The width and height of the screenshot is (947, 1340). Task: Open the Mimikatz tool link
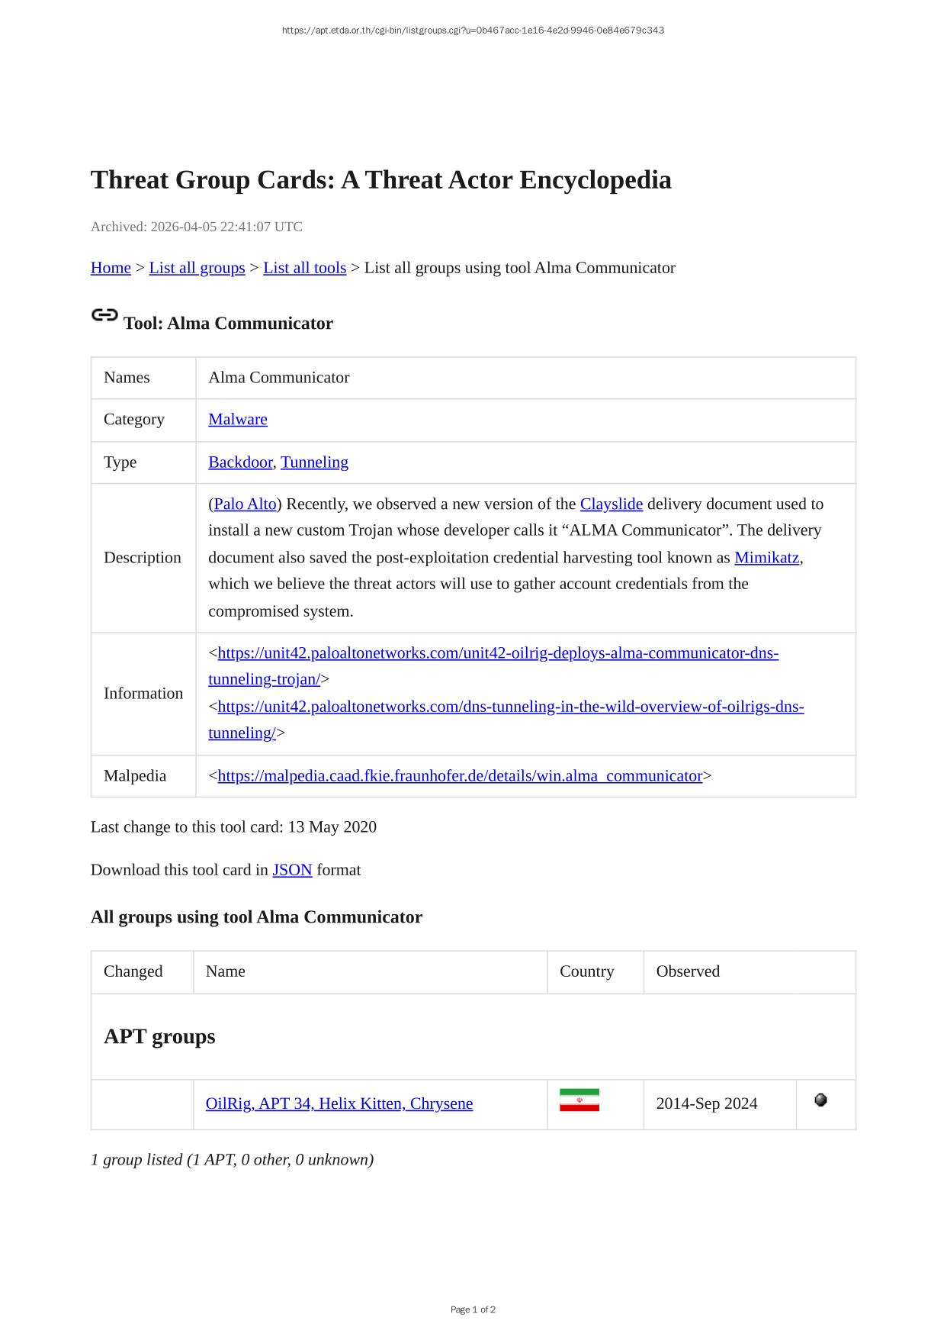click(766, 557)
